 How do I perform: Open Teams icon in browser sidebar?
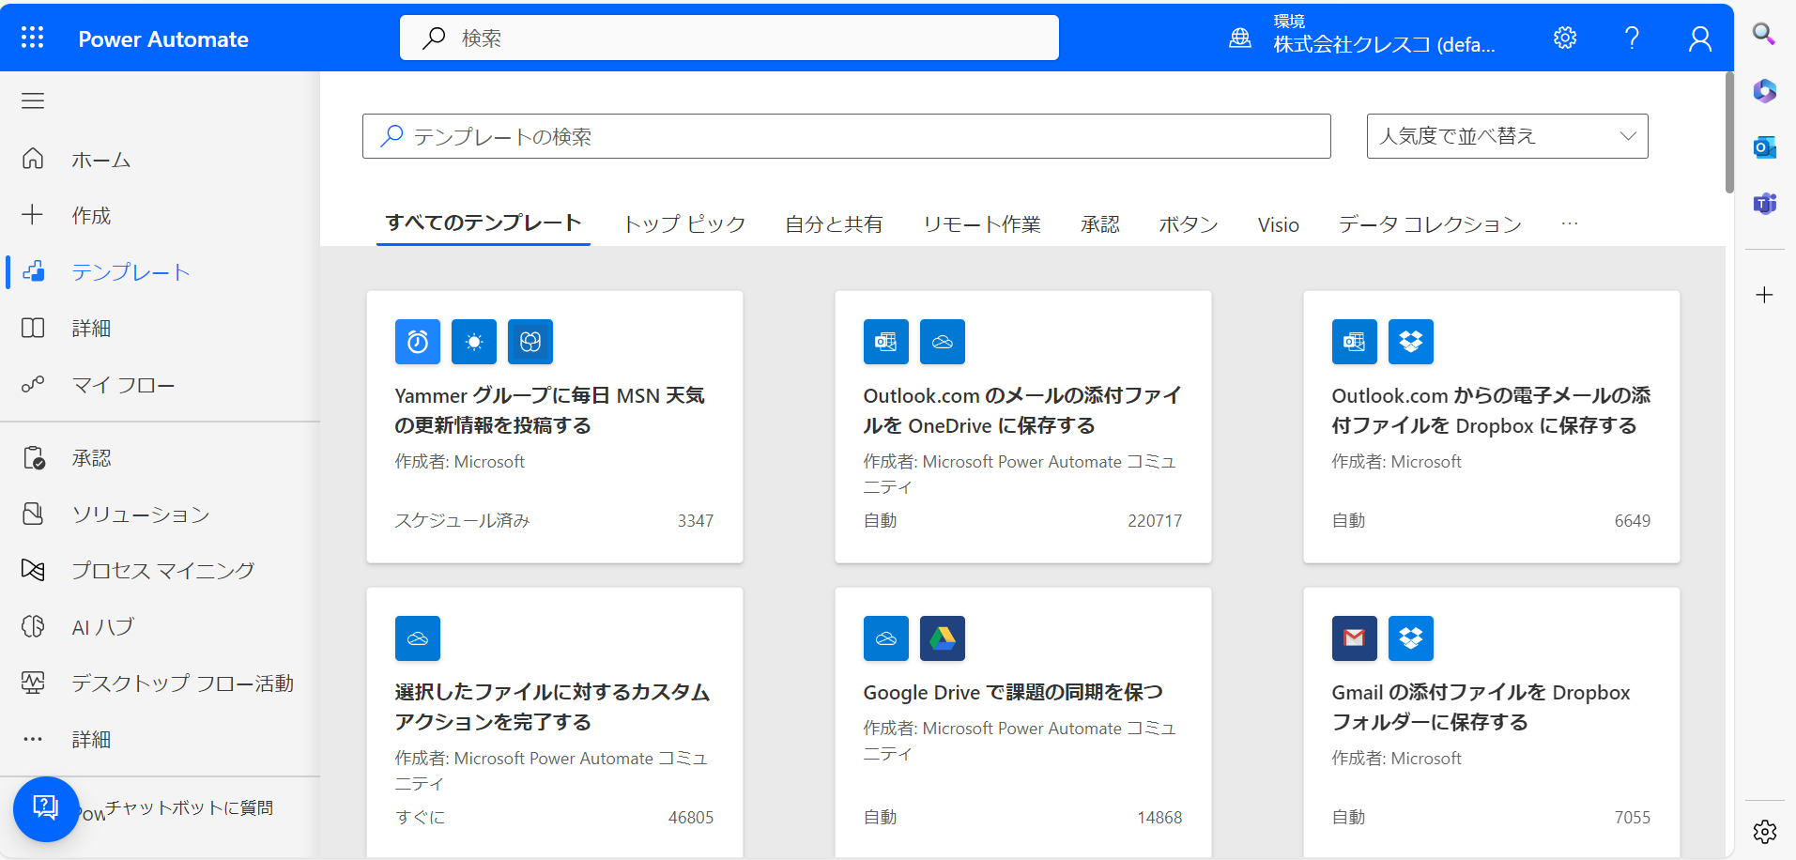pyautogui.click(x=1764, y=203)
